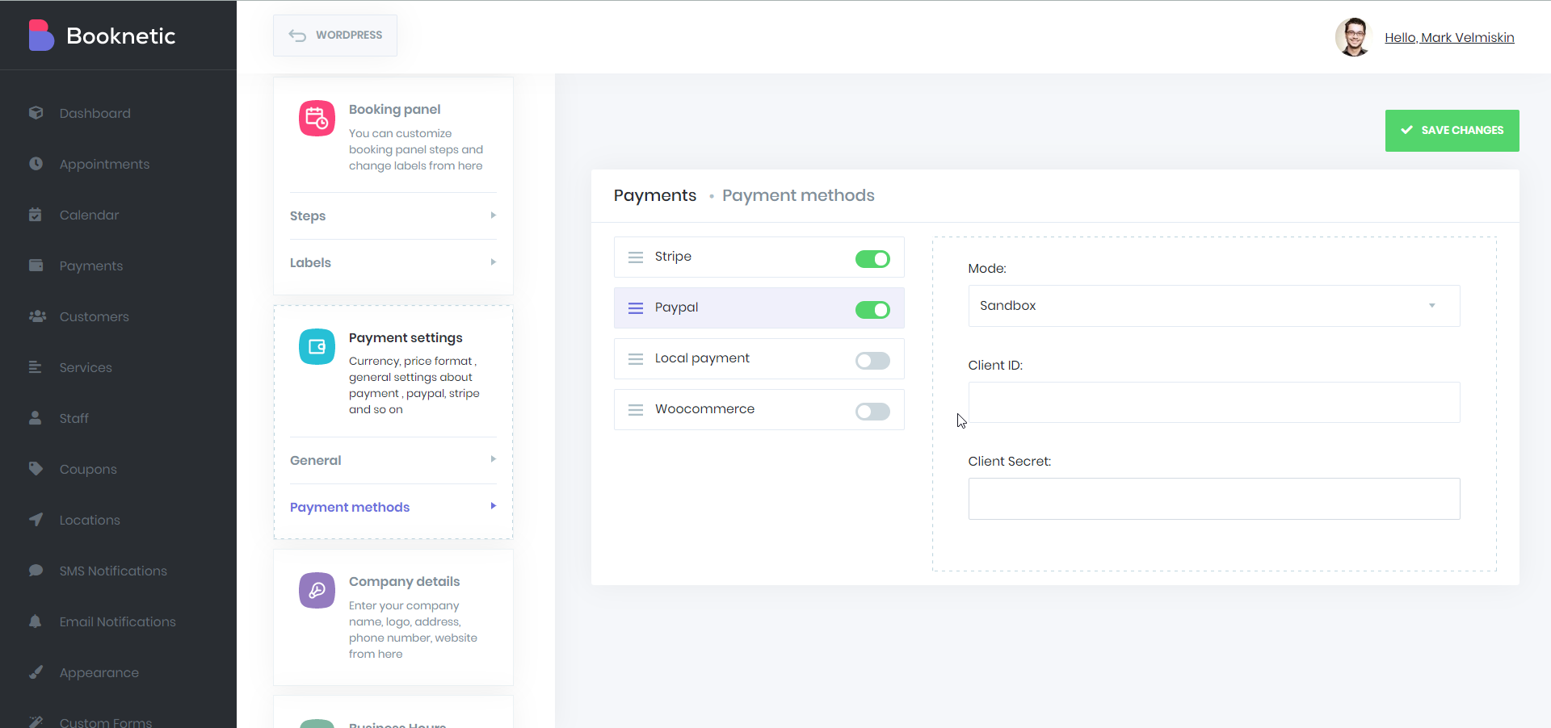The height and width of the screenshot is (728, 1551).
Task: Click the Payment settings teal wallet icon
Action: pos(317,346)
